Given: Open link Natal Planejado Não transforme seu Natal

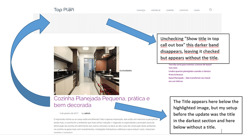Looking at the screenshot, I should [189, 80].
